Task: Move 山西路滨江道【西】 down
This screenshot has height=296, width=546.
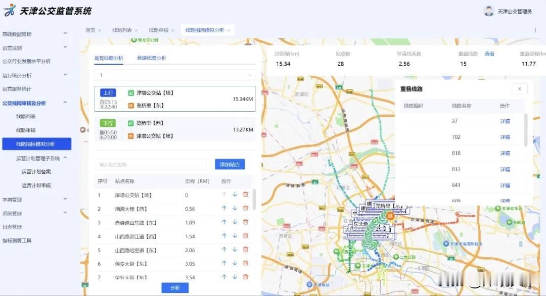Action: 235,236
